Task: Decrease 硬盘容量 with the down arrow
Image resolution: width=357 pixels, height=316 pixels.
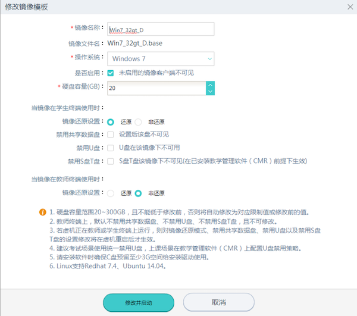Action: [x=209, y=92]
